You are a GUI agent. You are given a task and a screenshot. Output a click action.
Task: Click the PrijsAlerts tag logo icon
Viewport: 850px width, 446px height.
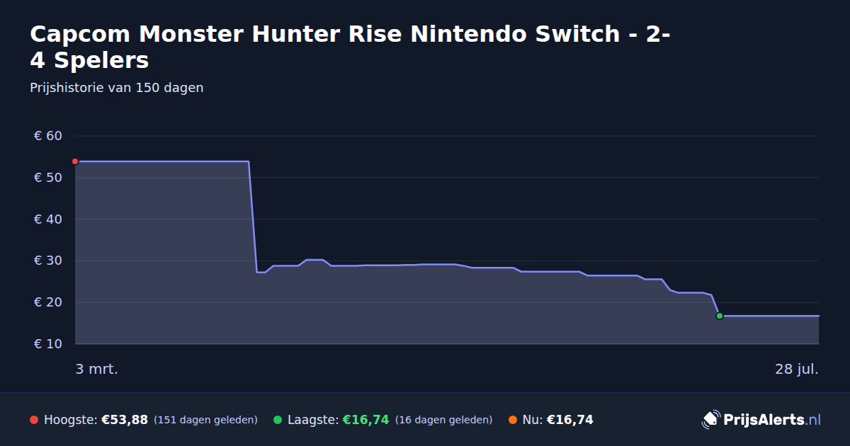click(x=710, y=419)
